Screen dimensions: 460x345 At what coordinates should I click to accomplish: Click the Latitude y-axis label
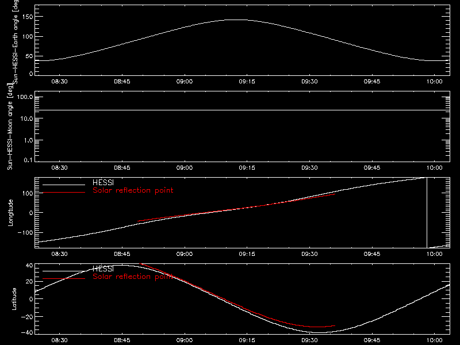pyautogui.click(x=14, y=299)
